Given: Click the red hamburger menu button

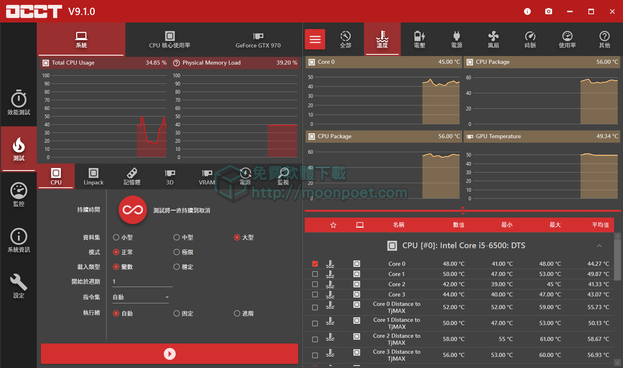Looking at the screenshot, I should 315,39.
